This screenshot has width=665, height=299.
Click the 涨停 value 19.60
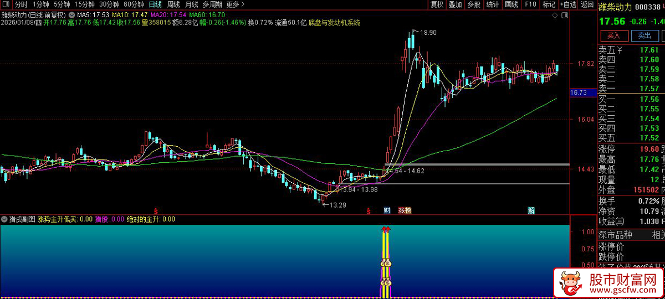(x=649, y=149)
